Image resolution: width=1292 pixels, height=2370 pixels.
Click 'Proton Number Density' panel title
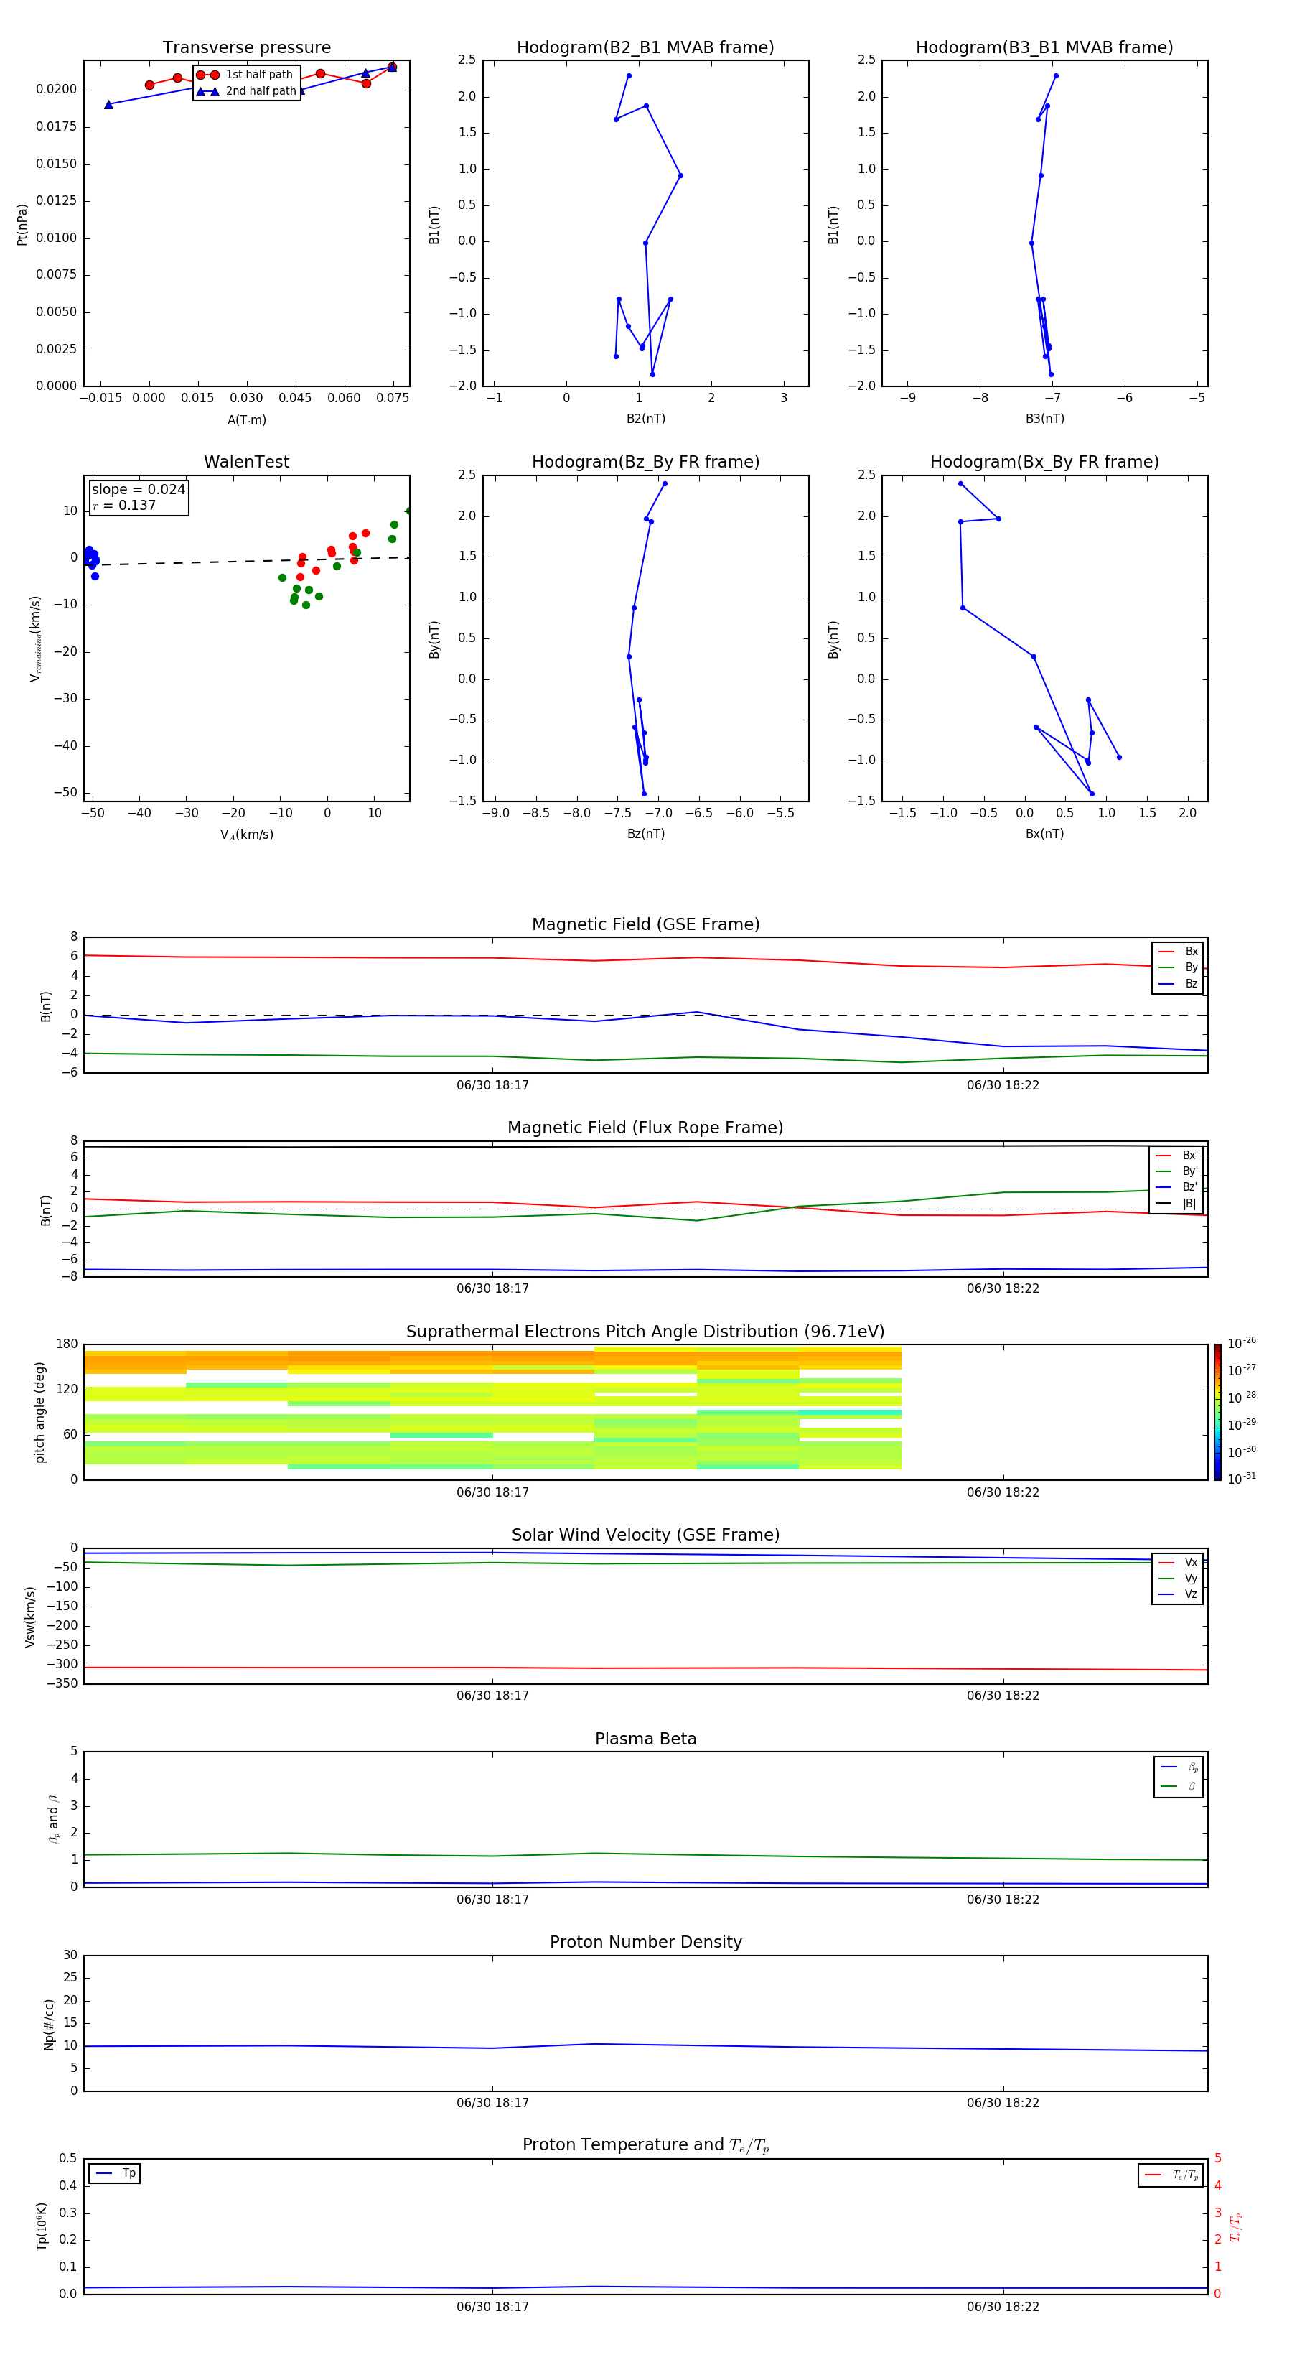[x=645, y=1942]
